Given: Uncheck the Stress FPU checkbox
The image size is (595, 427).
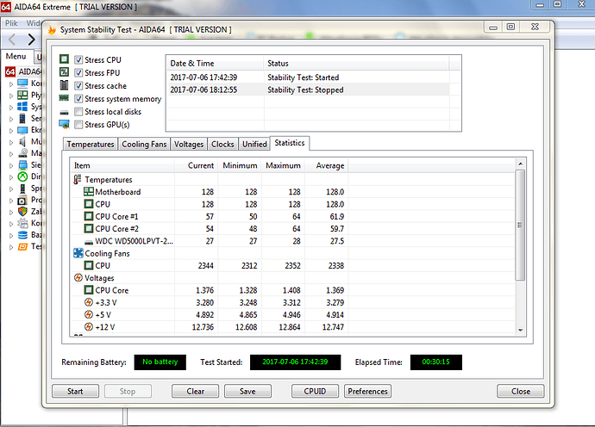Looking at the screenshot, I should pyautogui.click(x=78, y=72).
